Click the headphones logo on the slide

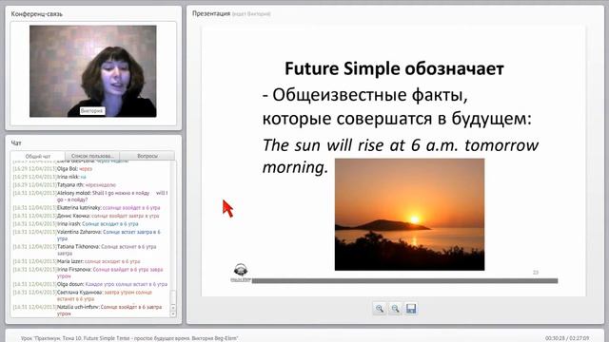pos(241,273)
